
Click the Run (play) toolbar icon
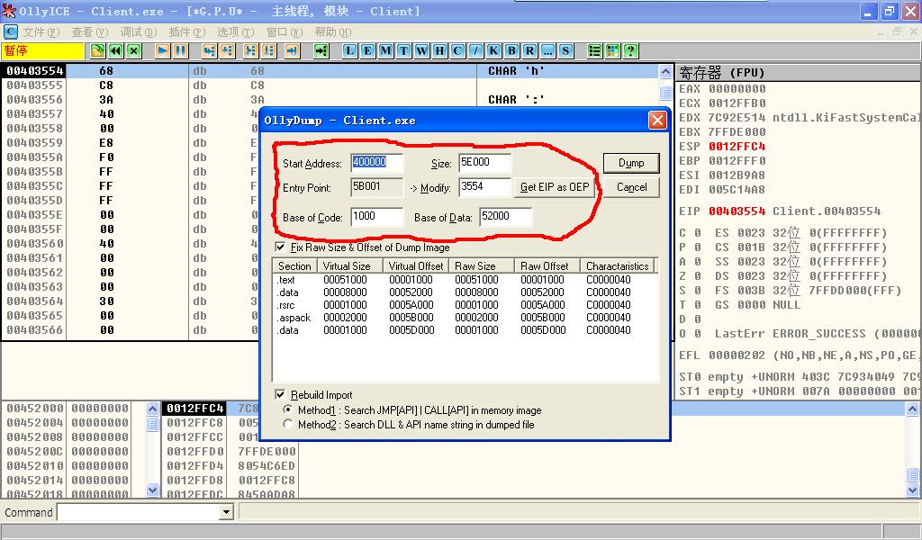pyautogui.click(x=162, y=50)
